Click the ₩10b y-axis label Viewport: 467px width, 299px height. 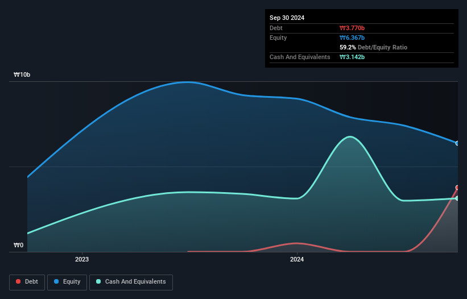(22, 74)
